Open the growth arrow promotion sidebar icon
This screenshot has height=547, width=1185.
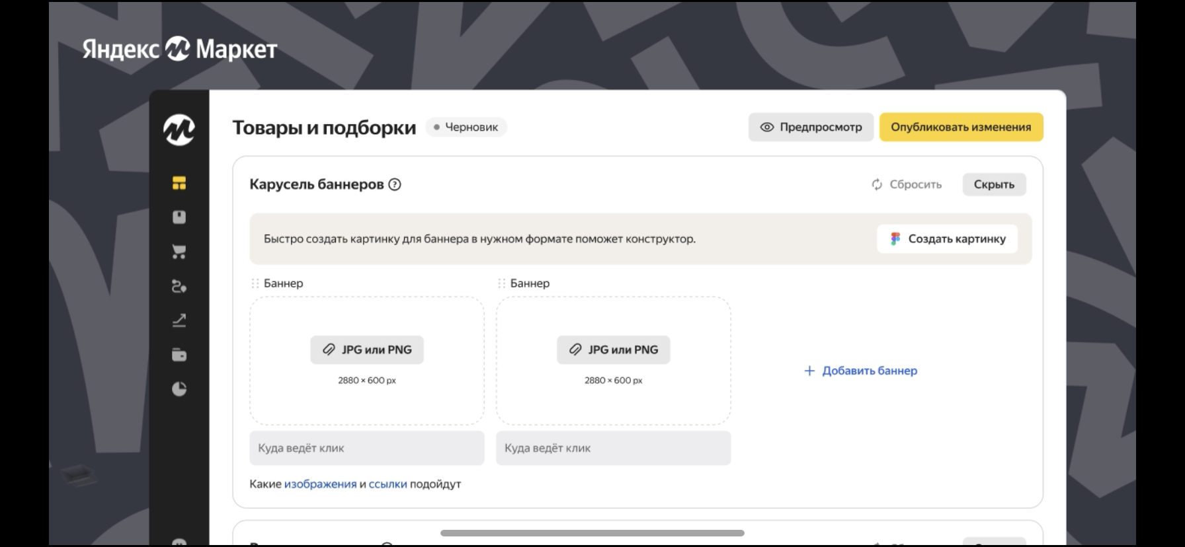(179, 320)
